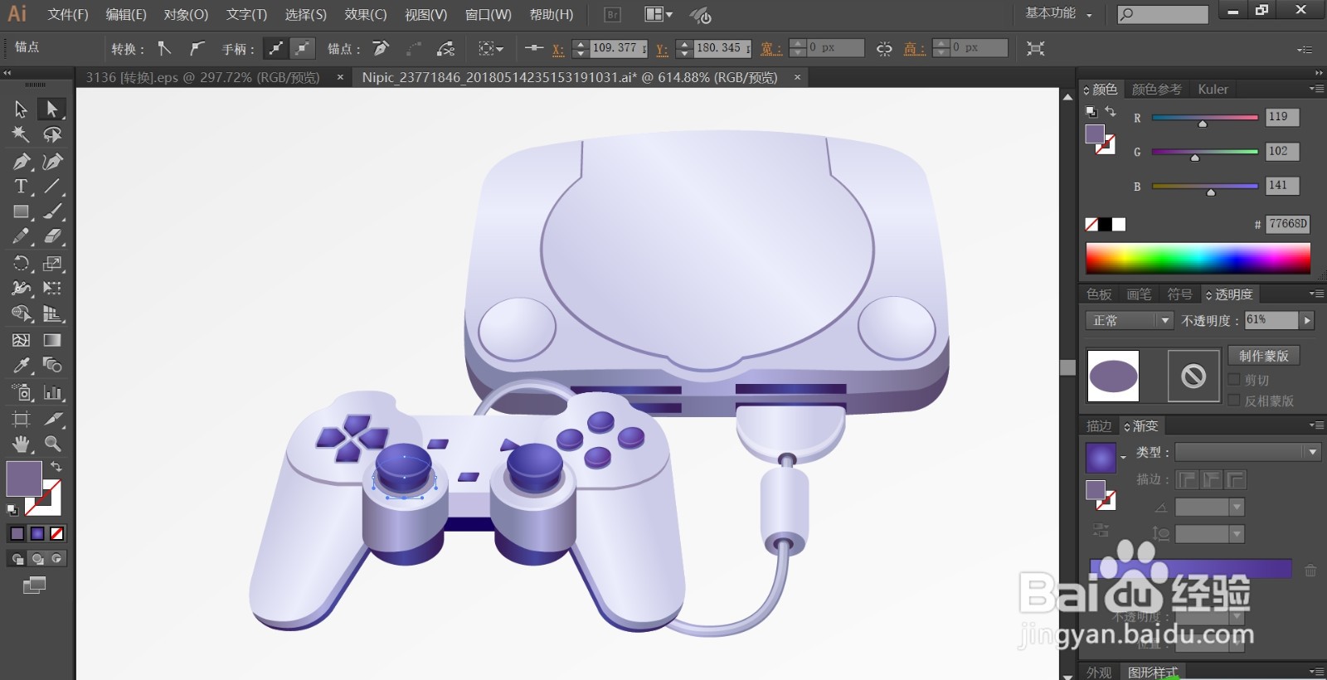Select the Symbol Sprayer tool
Screen dimensions: 1327x680
[21, 392]
